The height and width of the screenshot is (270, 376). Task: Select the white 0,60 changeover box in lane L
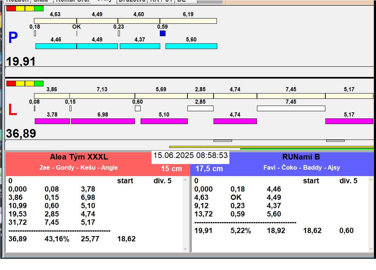(138, 109)
